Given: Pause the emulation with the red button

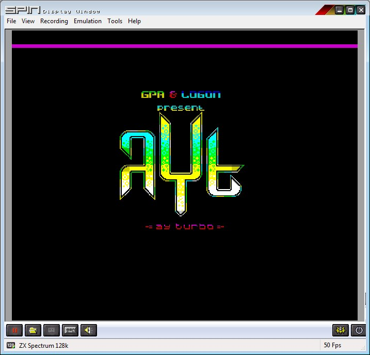Looking at the screenshot, I should [14, 330].
